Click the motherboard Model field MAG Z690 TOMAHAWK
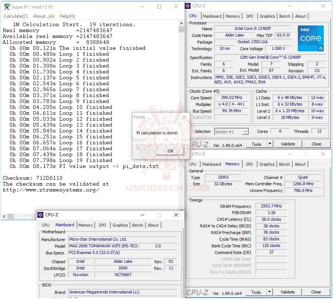This screenshot has height=299, width=333. pyautogui.click(x=103, y=246)
